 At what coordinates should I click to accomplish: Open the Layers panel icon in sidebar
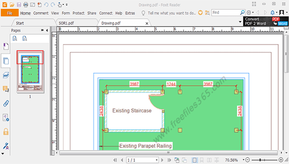click(6, 75)
